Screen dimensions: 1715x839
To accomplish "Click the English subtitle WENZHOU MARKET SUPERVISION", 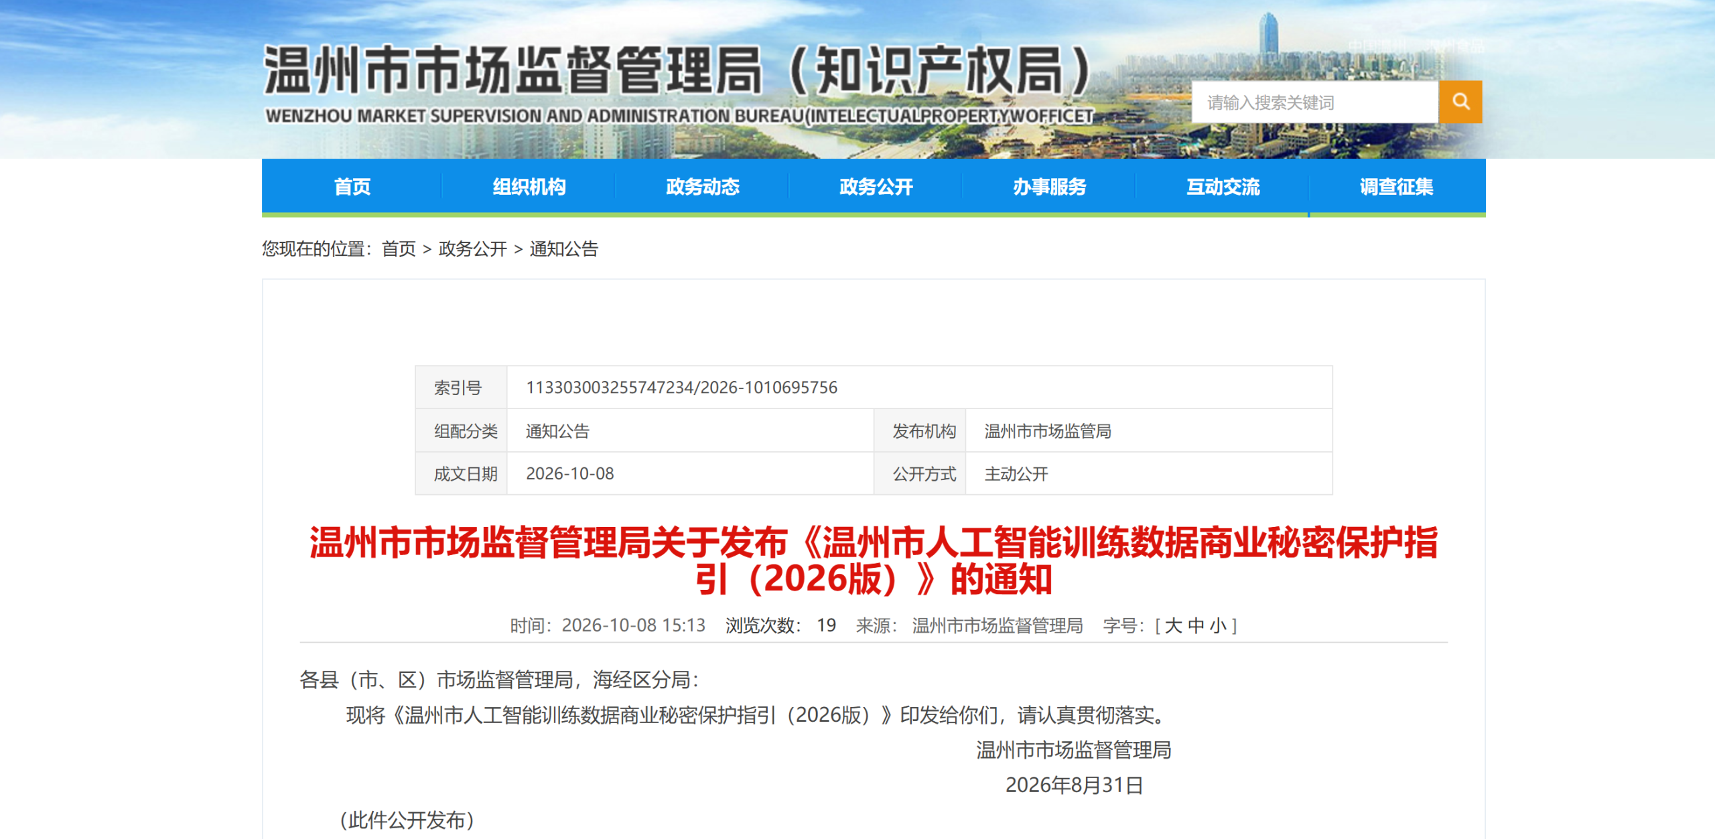I will [679, 116].
